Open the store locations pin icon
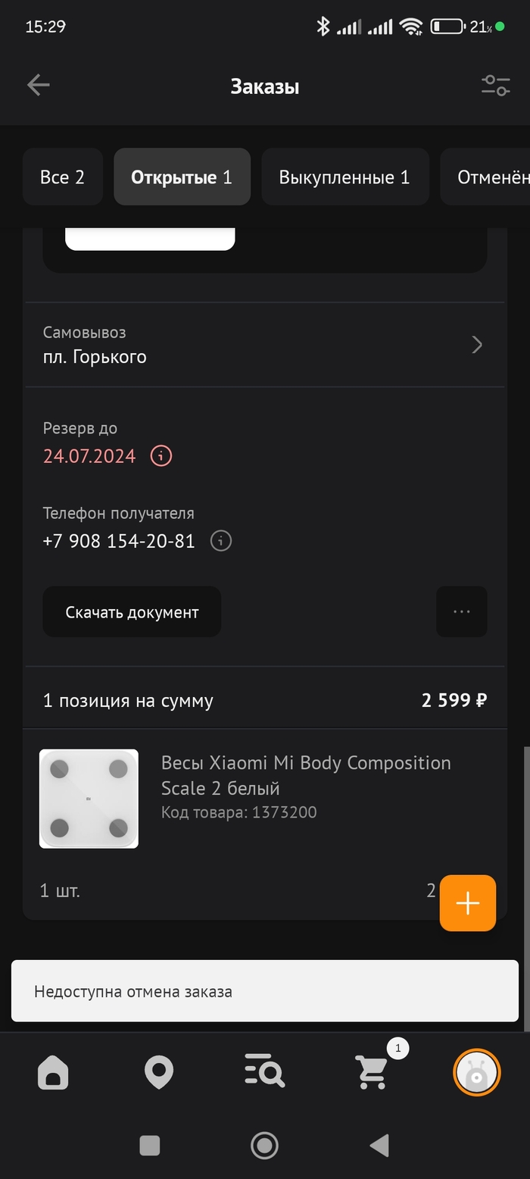Image resolution: width=530 pixels, height=1179 pixels. click(x=159, y=1073)
